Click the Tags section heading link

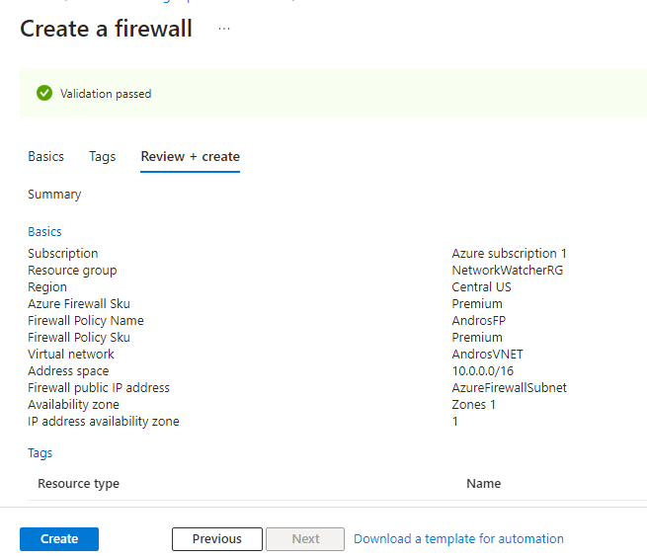[x=40, y=453]
